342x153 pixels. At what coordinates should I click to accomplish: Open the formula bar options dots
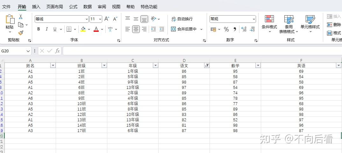click(35, 51)
